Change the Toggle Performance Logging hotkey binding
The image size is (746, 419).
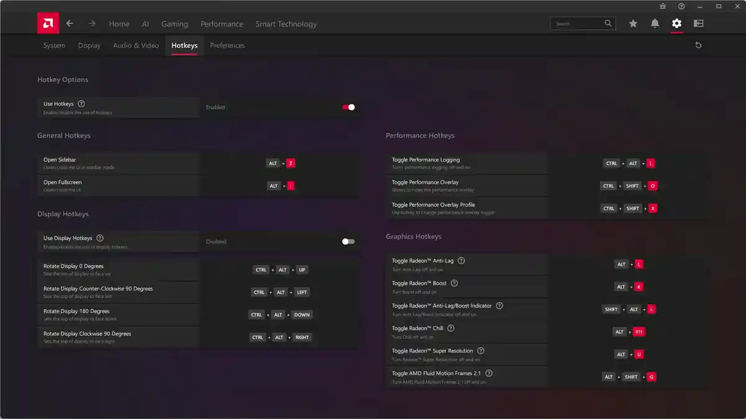pos(629,163)
